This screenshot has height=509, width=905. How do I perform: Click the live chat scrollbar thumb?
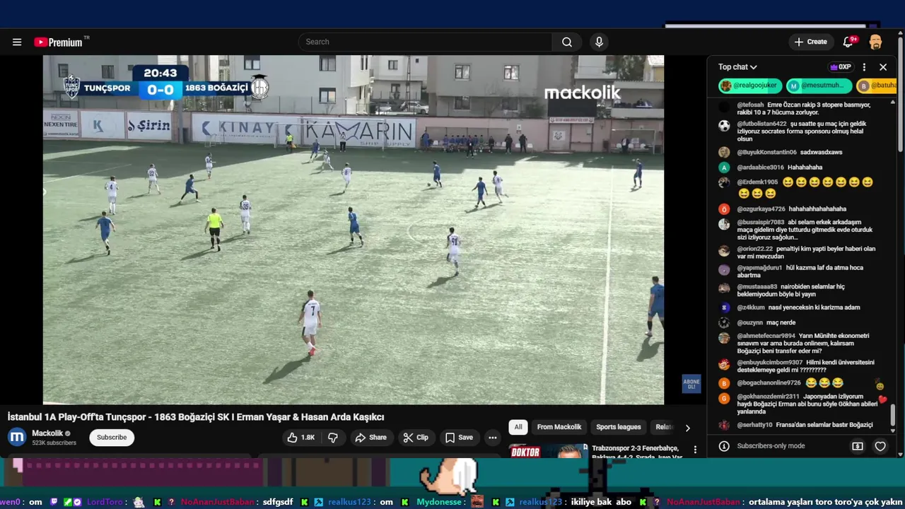[893, 416]
